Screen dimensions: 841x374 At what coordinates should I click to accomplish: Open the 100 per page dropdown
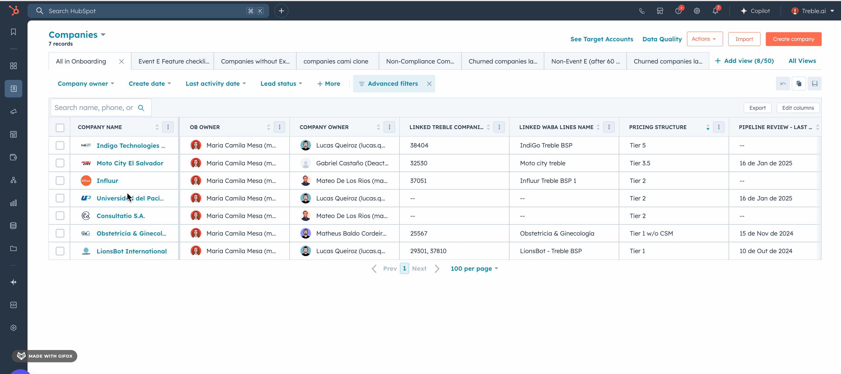474,268
